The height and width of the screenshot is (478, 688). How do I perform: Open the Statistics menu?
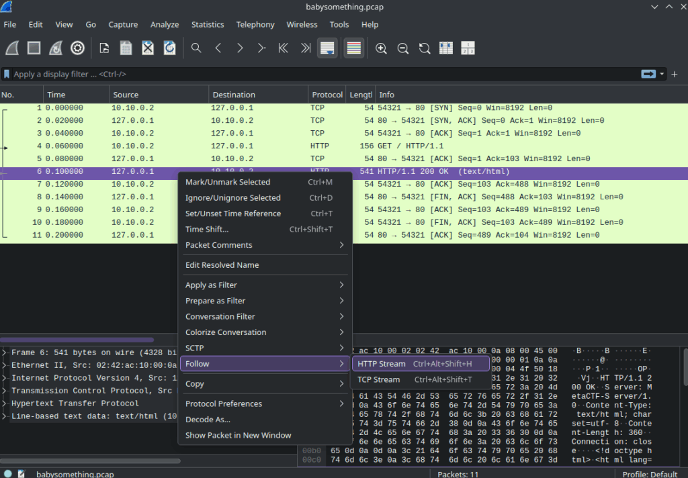point(208,25)
